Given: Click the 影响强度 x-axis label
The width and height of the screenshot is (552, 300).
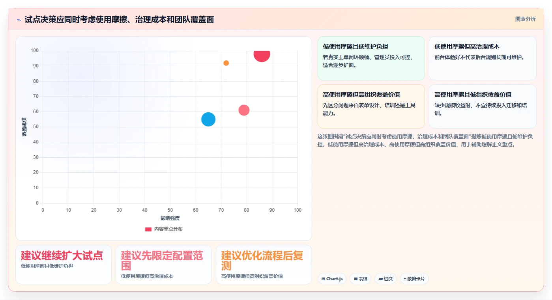Looking at the screenshot, I should tap(170, 218).
